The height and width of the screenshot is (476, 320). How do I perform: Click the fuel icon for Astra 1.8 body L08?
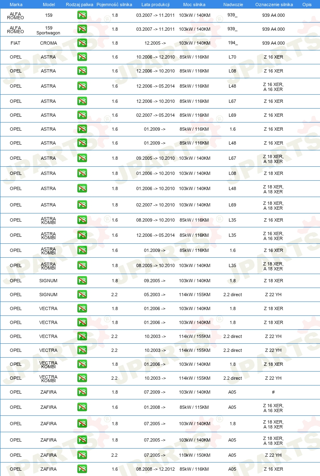click(x=82, y=173)
